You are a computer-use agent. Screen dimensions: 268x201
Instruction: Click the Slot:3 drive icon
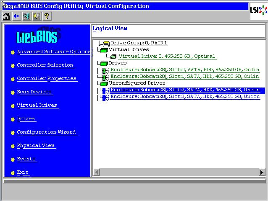point(105,98)
